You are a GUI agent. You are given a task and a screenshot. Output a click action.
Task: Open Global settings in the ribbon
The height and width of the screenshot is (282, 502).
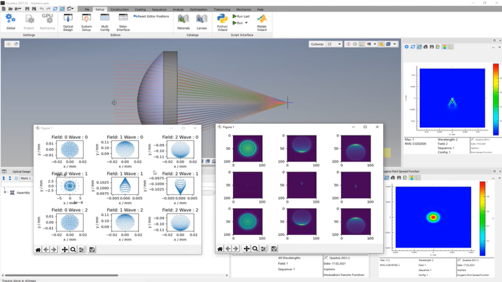pyautogui.click(x=11, y=21)
